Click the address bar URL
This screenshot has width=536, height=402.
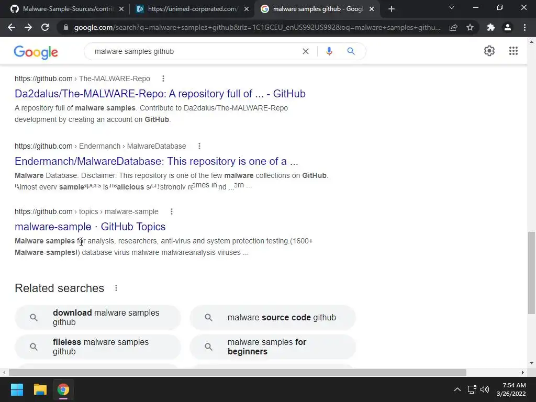pos(257,27)
